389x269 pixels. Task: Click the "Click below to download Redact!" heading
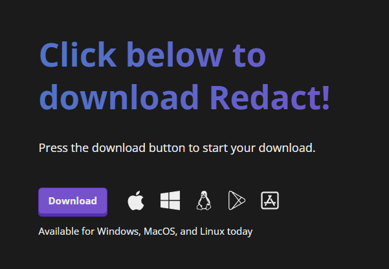coord(185,76)
